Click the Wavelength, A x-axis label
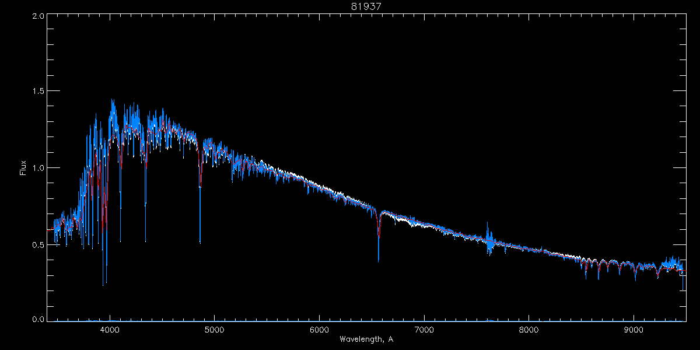 366,339
